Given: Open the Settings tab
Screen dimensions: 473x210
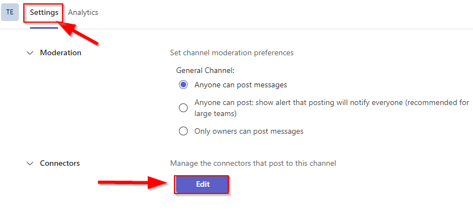Looking at the screenshot, I should point(44,13).
